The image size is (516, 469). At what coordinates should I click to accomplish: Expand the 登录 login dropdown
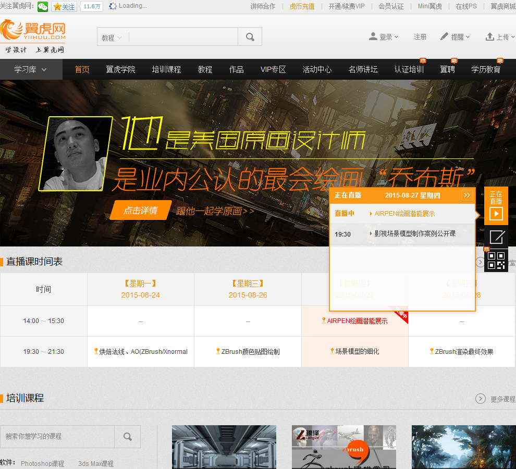click(x=384, y=36)
